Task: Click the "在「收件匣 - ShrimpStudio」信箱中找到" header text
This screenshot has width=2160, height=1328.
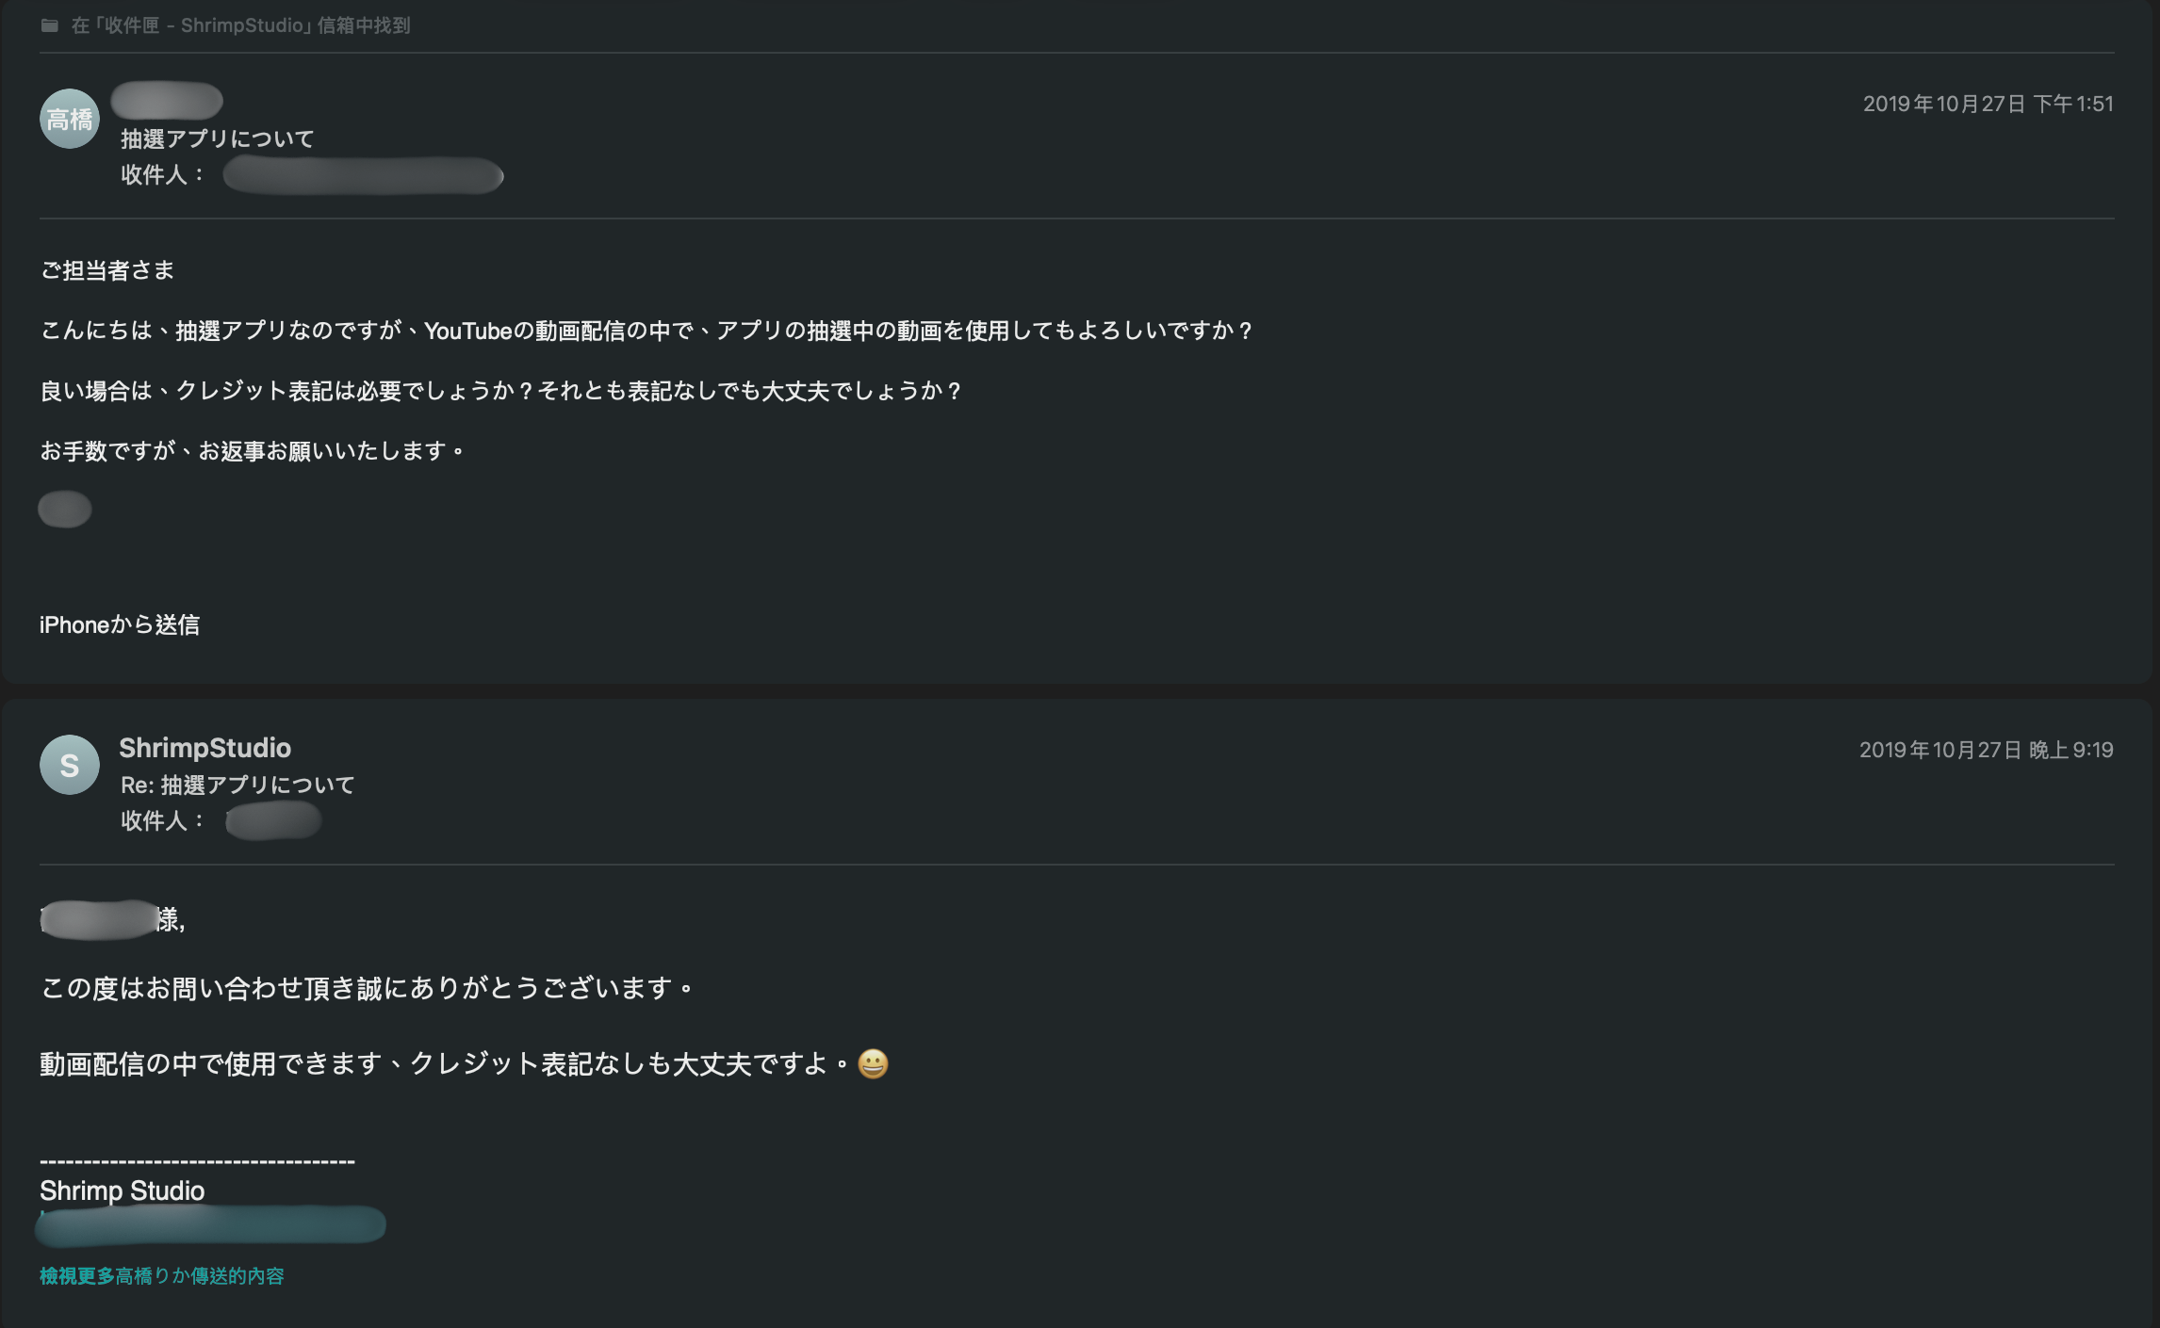Action: coord(241,25)
